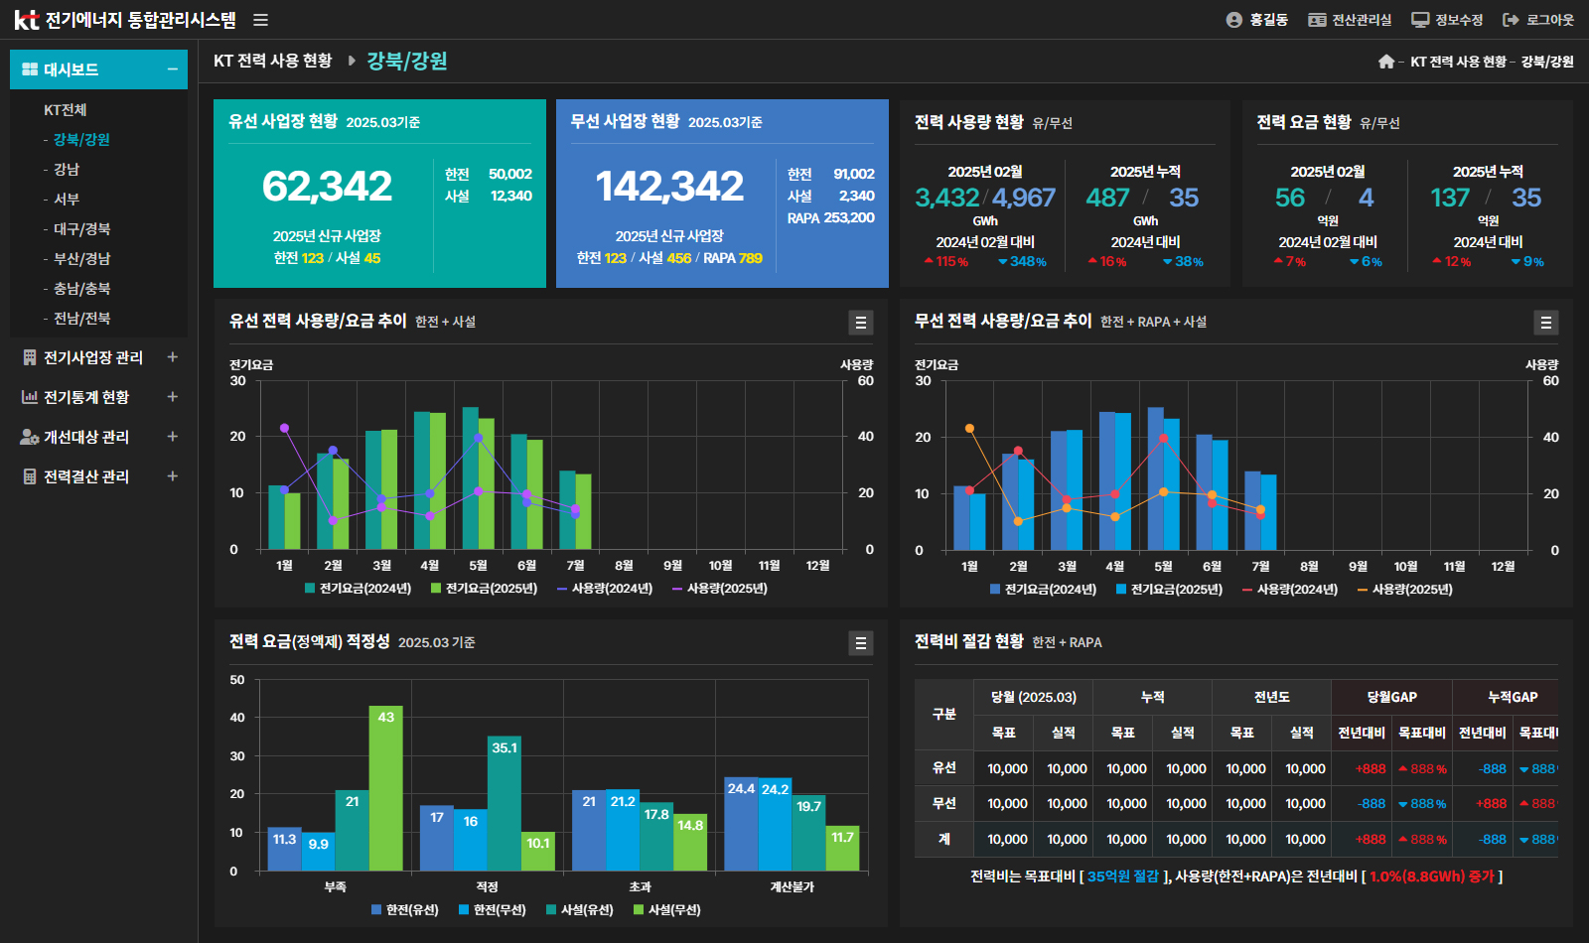Screen dimensions: 1589x943
Task: Expand 전기사업장 관리 with the plus sign
Action: click(x=172, y=357)
